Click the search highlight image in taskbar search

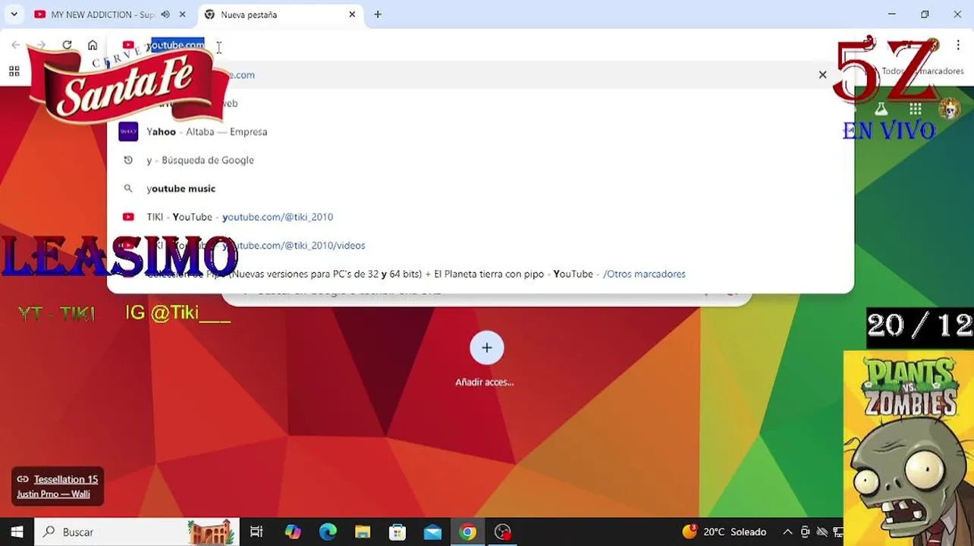(x=211, y=532)
